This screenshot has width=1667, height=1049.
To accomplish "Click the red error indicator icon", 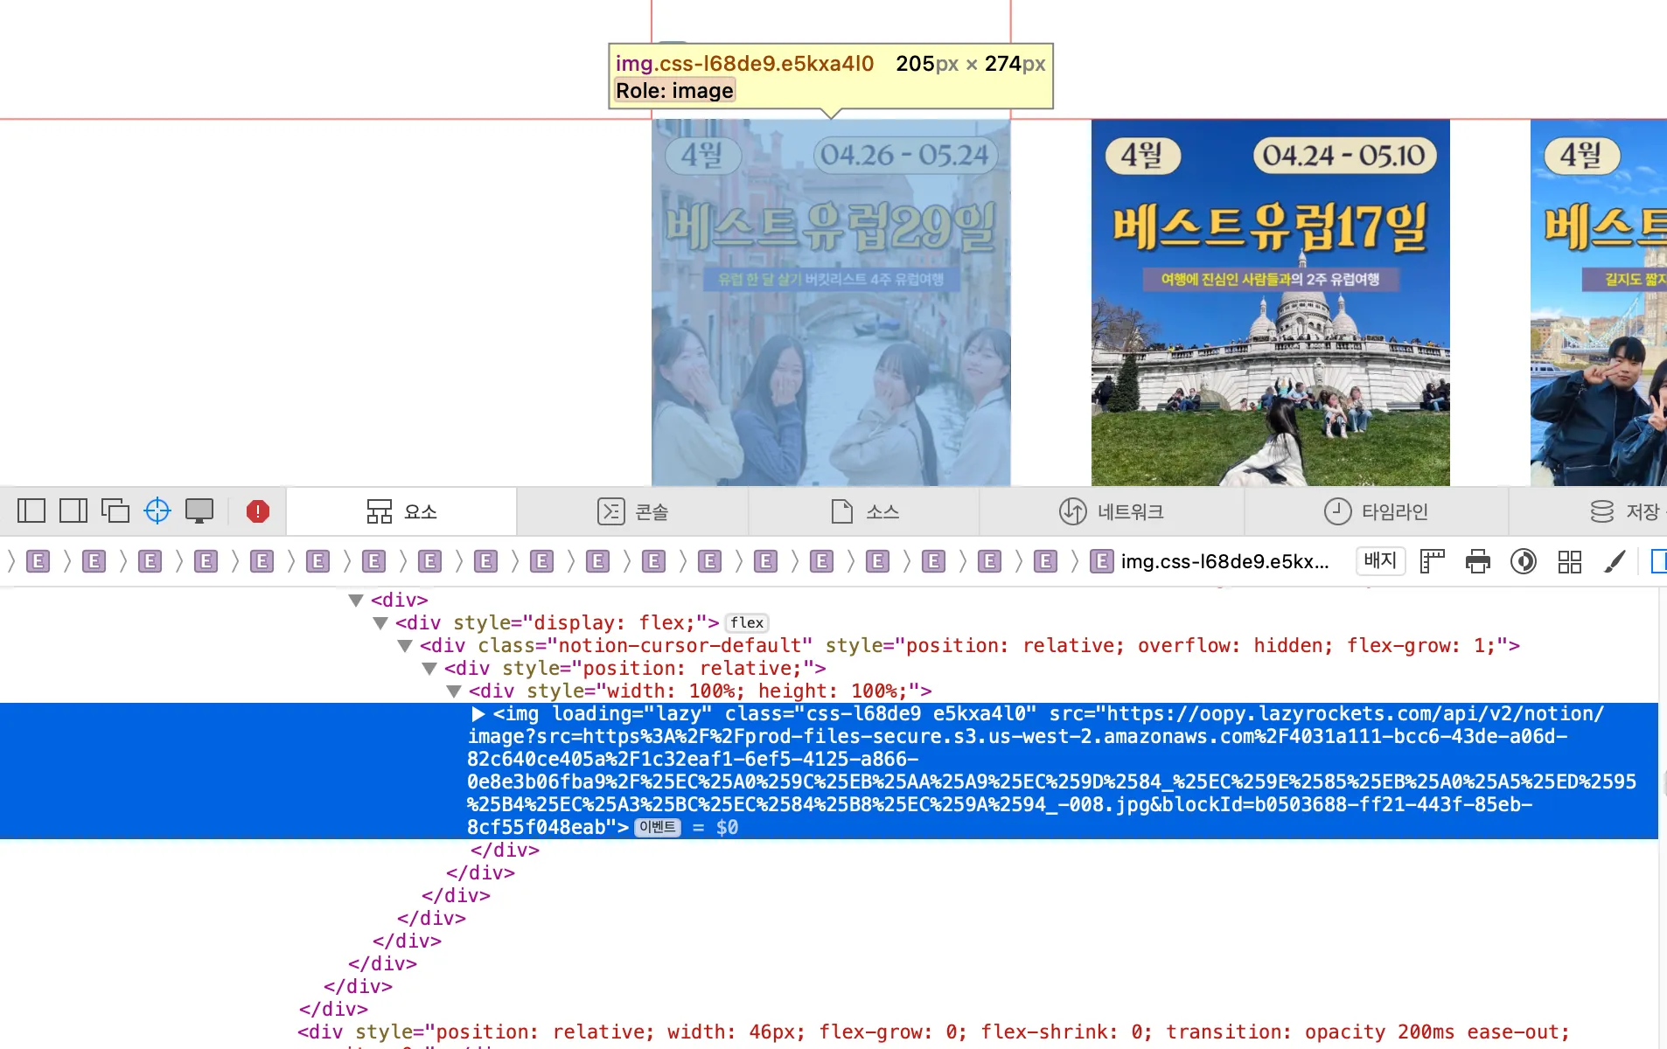I will click(x=258, y=511).
